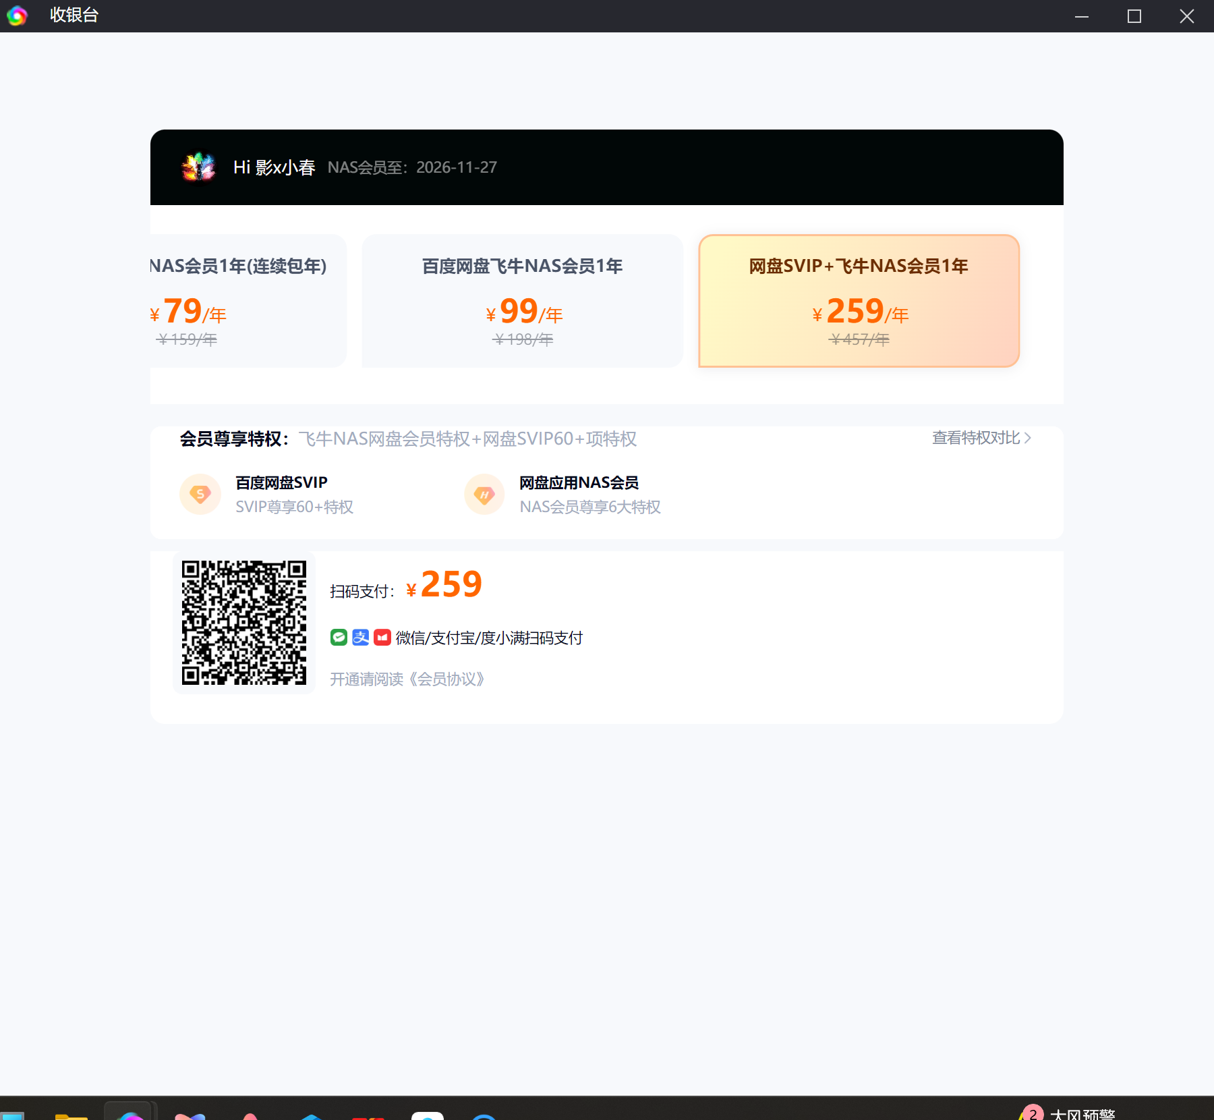This screenshot has height=1120, width=1214.
Task: Click the 飞牛NAS网盘会员特权+网盘SVIP60+项特权 text
Action: [467, 439]
